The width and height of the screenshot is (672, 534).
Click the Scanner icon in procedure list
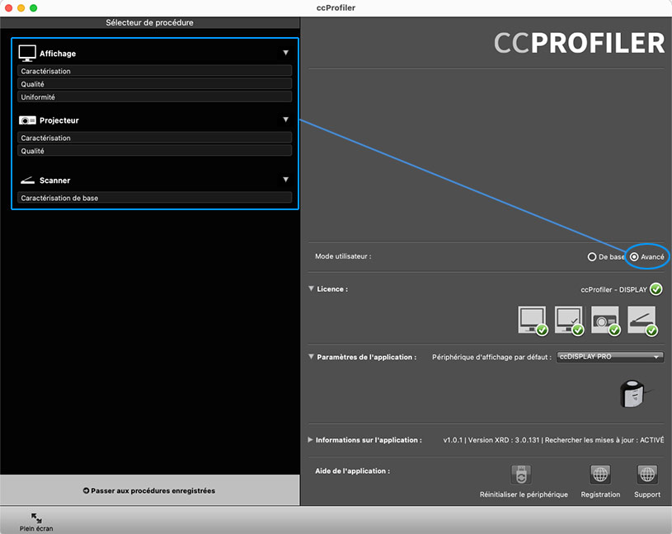tap(27, 180)
